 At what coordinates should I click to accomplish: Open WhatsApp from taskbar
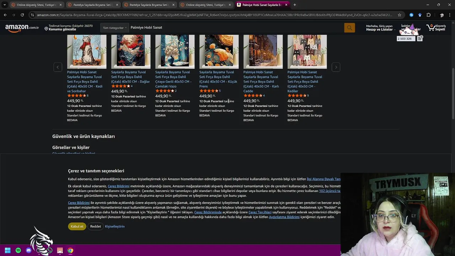(49, 250)
